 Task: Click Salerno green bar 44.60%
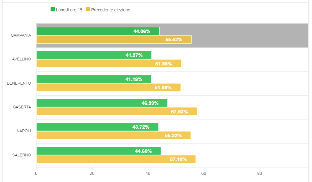tap(98, 151)
